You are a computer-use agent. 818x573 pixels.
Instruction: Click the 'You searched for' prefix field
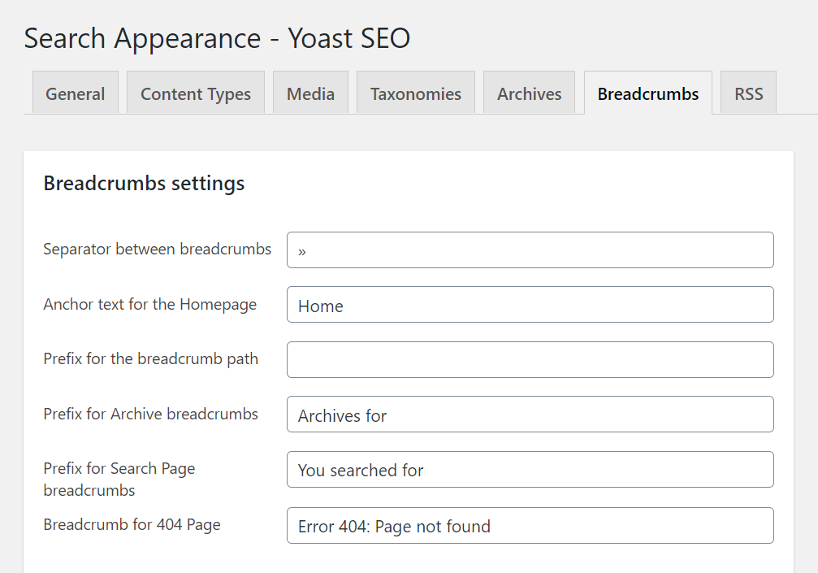tap(528, 469)
